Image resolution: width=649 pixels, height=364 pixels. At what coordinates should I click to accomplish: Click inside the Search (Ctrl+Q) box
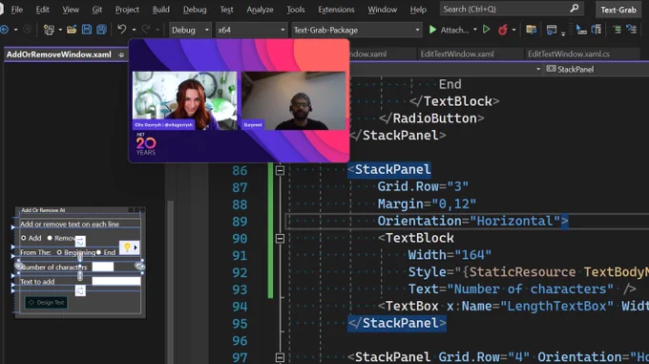pyautogui.click(x=512, y=9)
